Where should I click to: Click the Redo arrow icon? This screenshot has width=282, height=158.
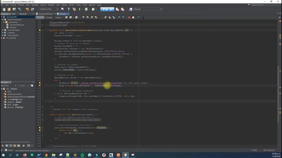point(33,9)
